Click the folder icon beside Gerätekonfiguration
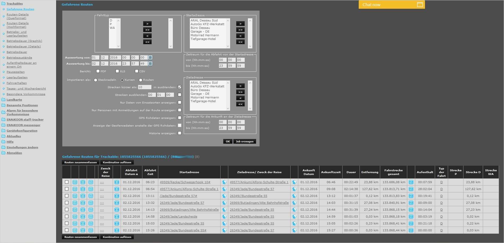Viewport: 504px width, 243px height. tap(3, 130)
